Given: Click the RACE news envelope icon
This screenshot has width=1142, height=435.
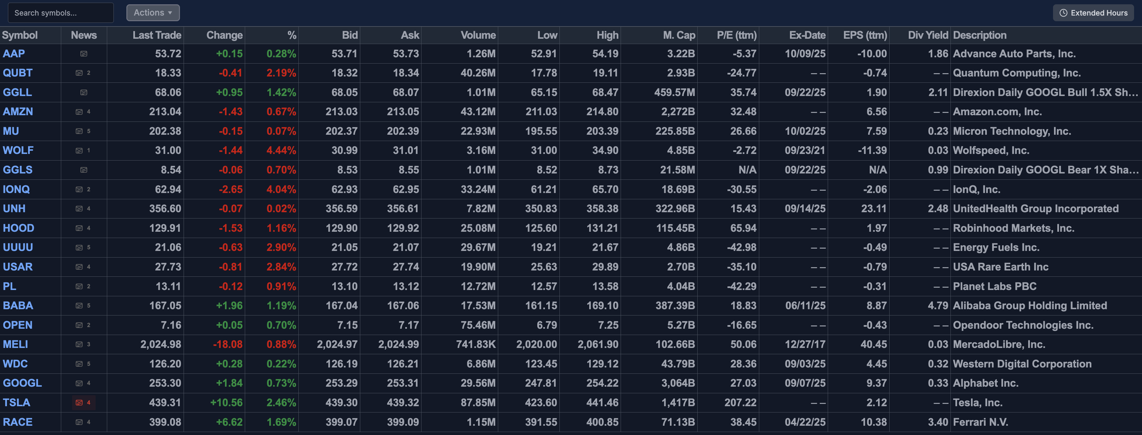Looking at the screenshot, I should [x=79, y=422].
